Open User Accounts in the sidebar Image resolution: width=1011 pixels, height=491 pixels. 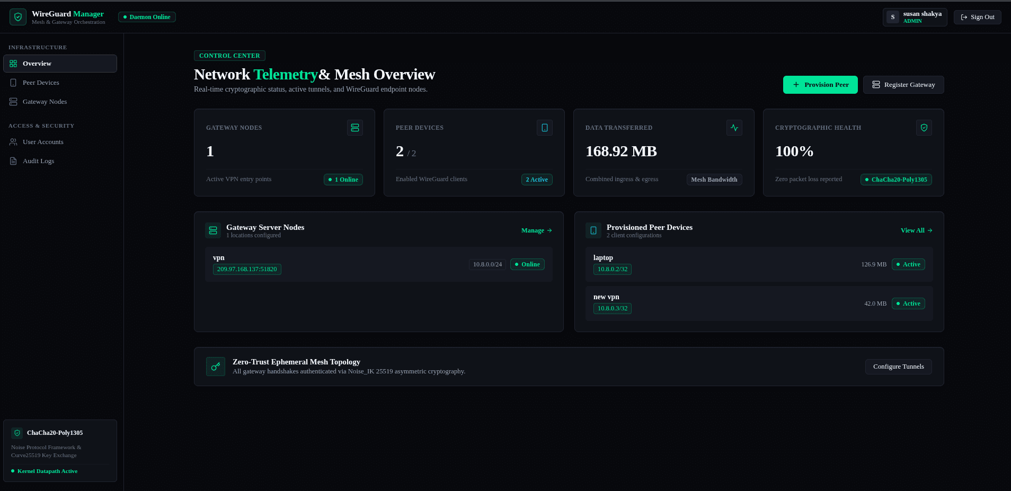tap(60, 142)
